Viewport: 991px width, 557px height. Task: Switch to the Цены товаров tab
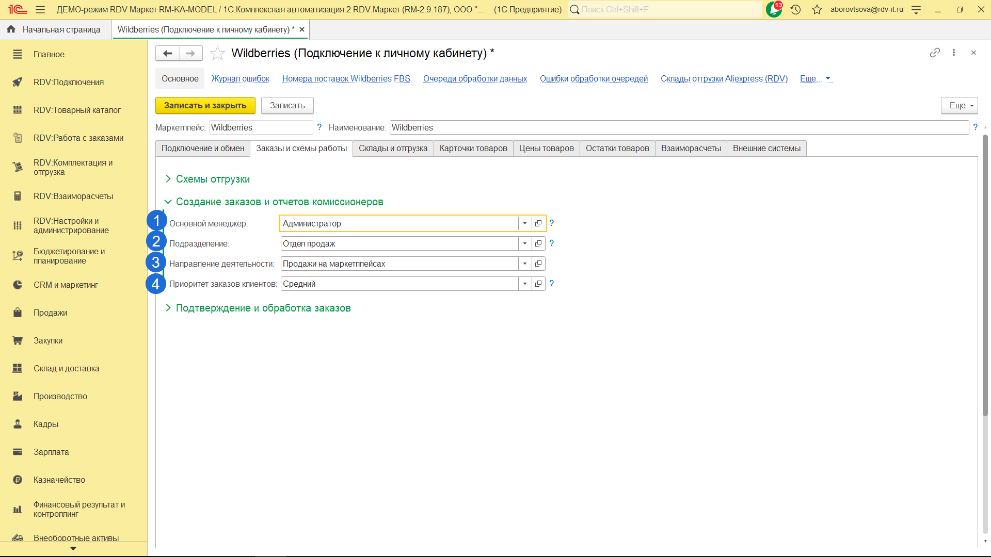click(546, 149)
